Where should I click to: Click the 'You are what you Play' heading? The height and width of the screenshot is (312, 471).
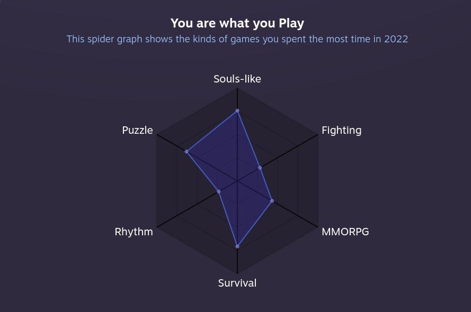237,24
